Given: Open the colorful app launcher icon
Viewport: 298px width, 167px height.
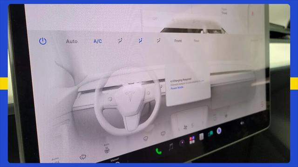Looking at the screenshot, I should 192,140.
